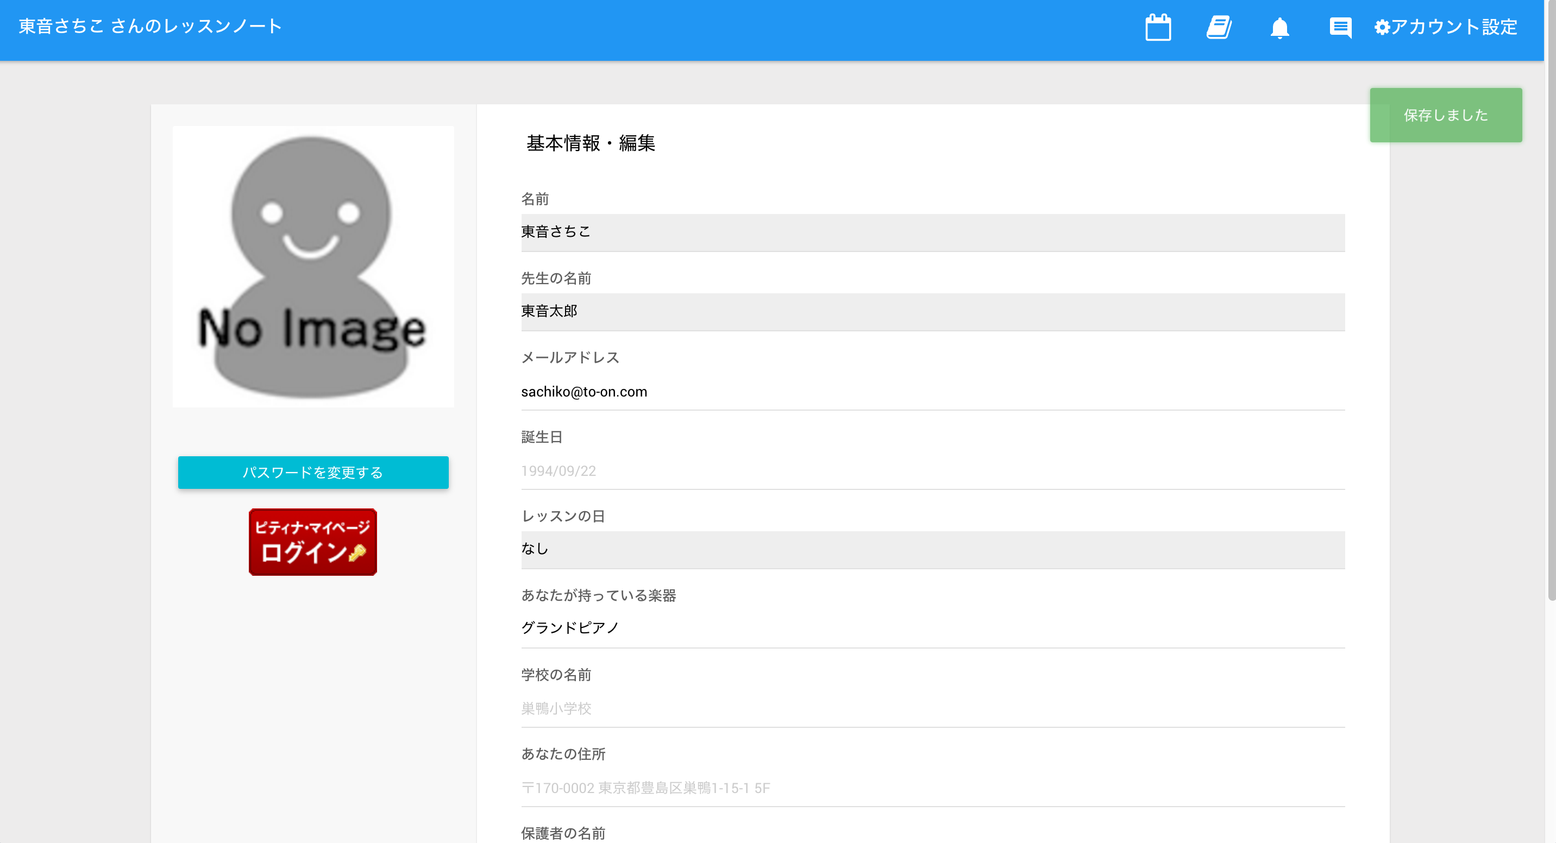Open the messages chat icon
1556x843 pixels.
tap(1340, 27)
